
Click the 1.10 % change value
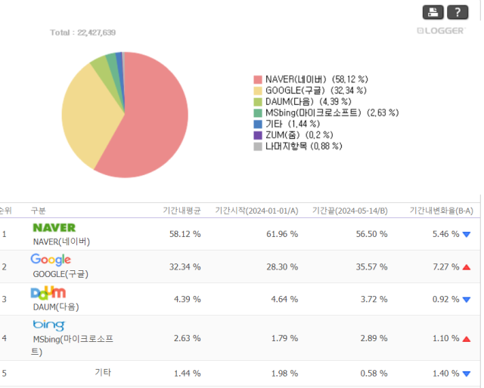pyautogui.click(x=445, y=338)
